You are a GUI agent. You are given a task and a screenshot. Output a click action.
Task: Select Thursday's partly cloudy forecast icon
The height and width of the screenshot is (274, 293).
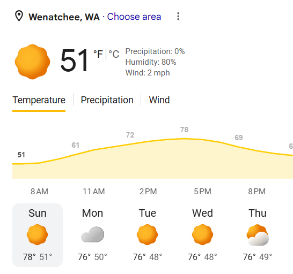pyautogui.click(x=258, y=235)
